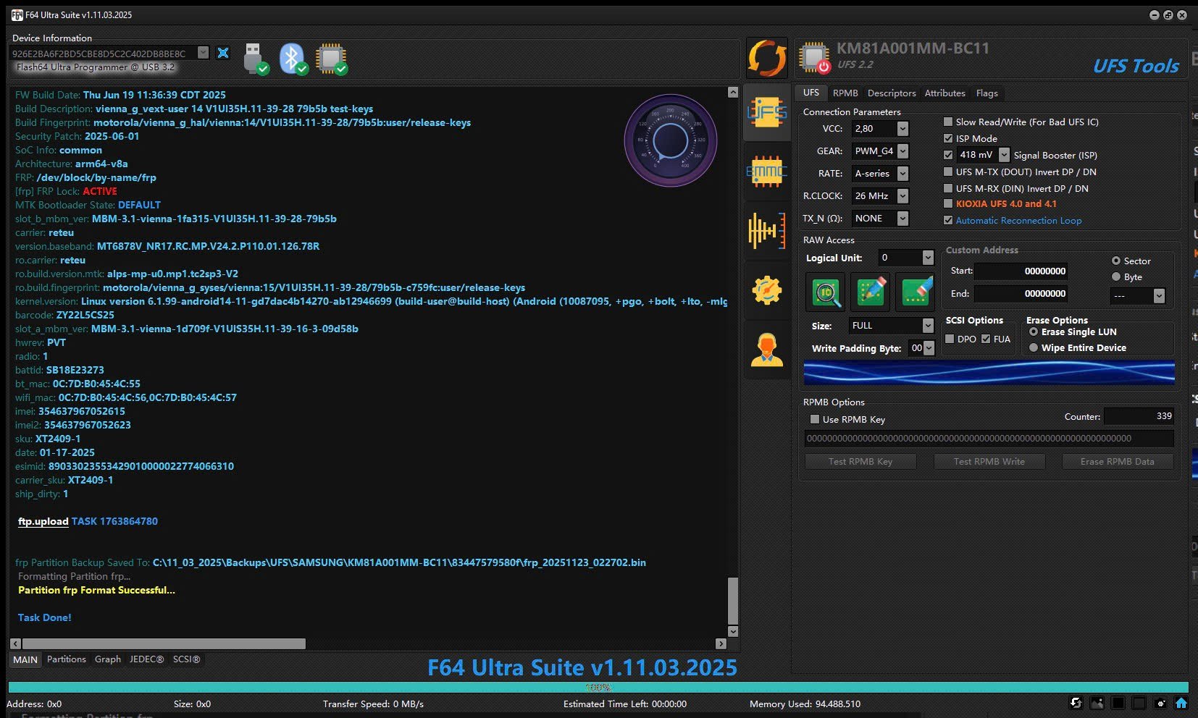Open the RATE A-series dropdown
The width and height of the screenshot is (1198, 718).
coord(902,173)
